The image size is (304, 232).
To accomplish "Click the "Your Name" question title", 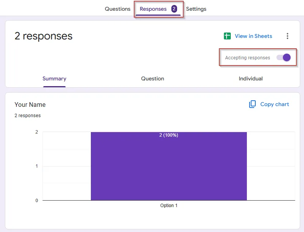I will point(30,105).
